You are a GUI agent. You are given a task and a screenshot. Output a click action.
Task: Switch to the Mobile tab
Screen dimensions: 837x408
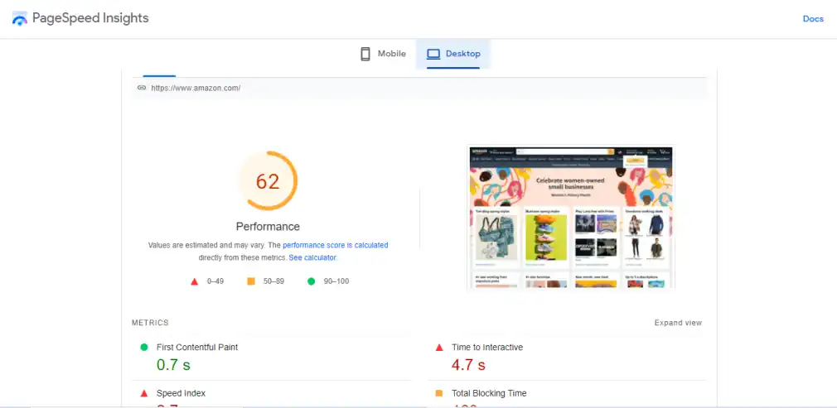[x=383, y=54]
